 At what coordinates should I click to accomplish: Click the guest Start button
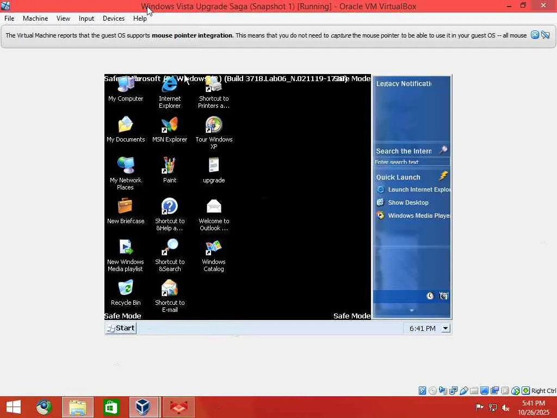pos(121,328)
